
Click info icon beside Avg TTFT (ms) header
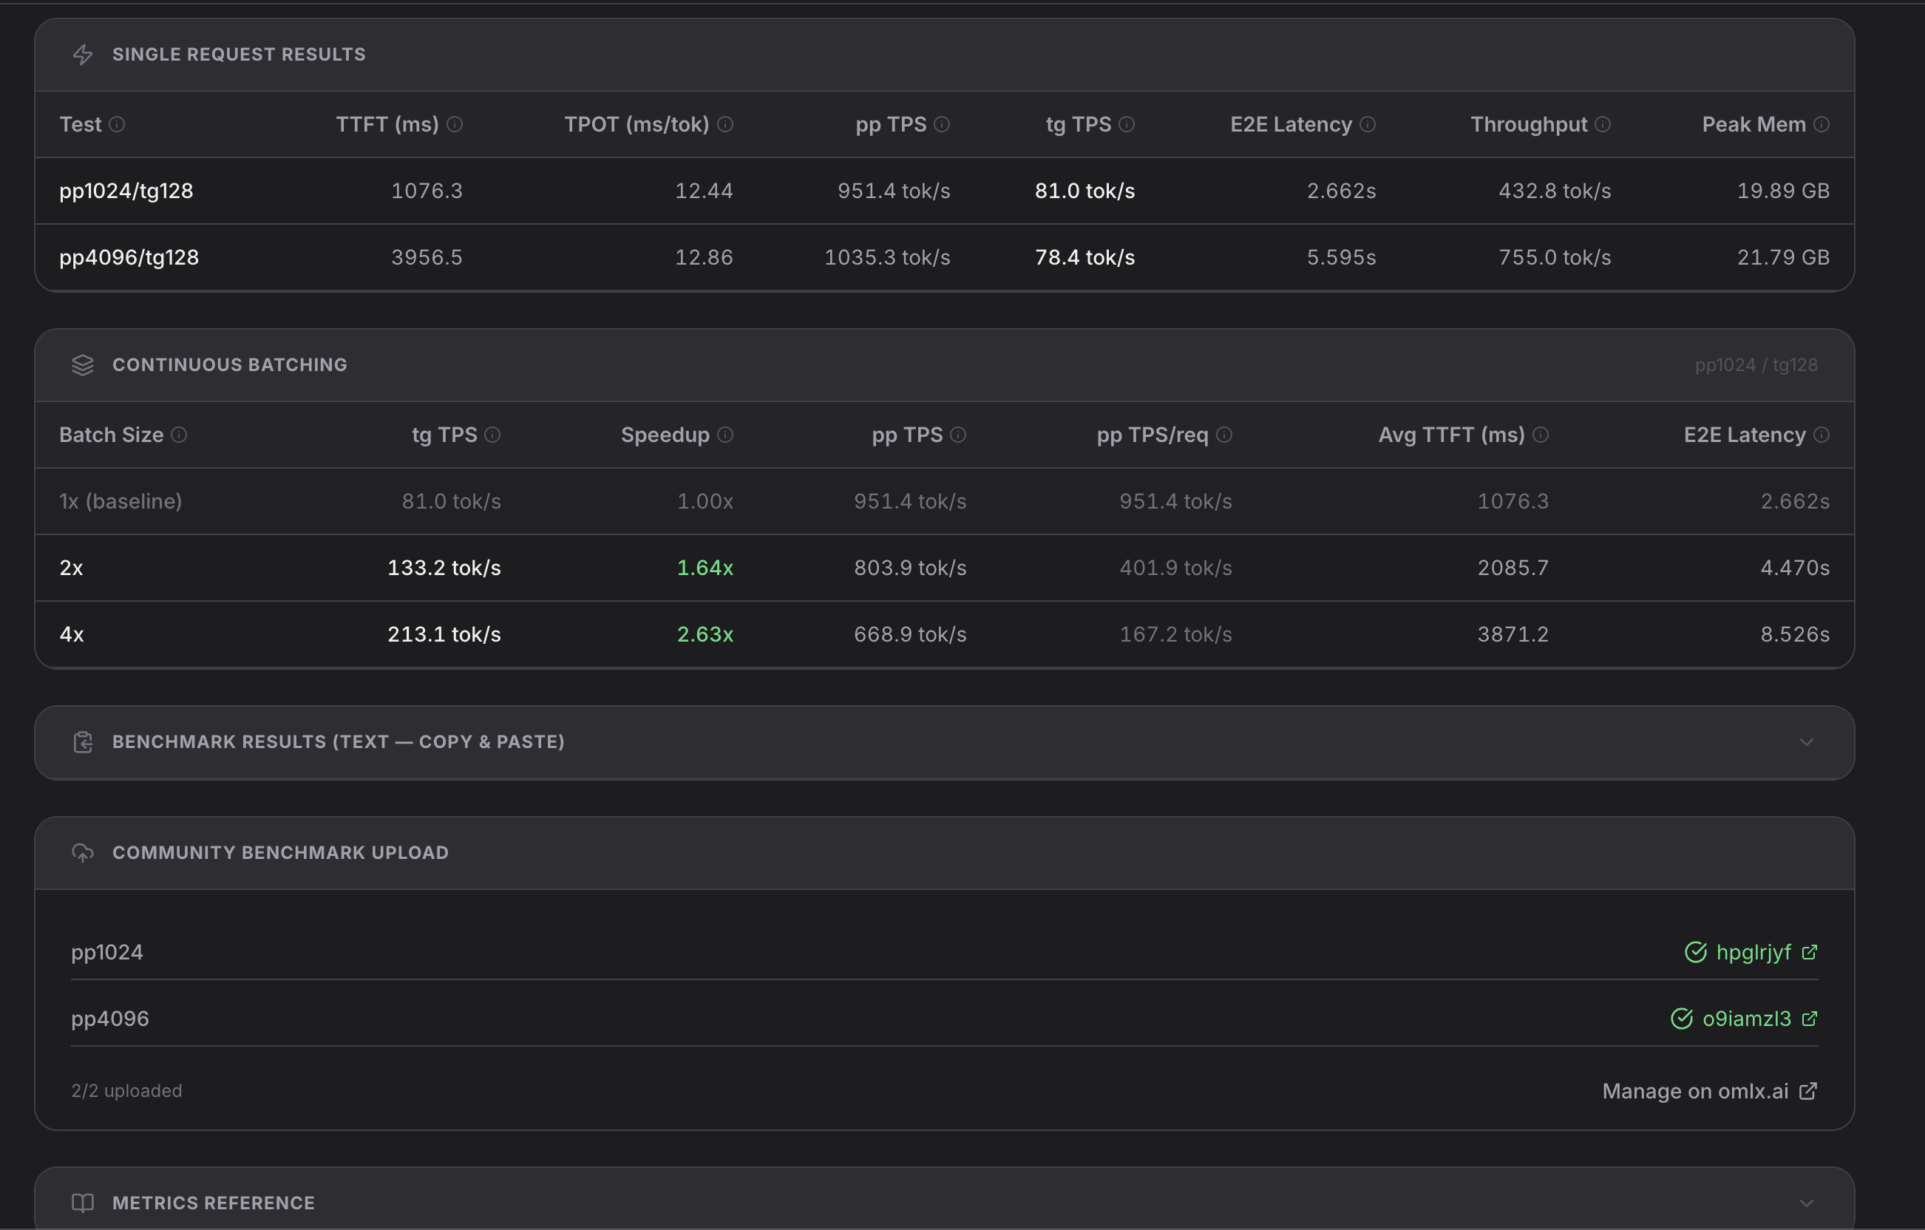click(1541, 435)
